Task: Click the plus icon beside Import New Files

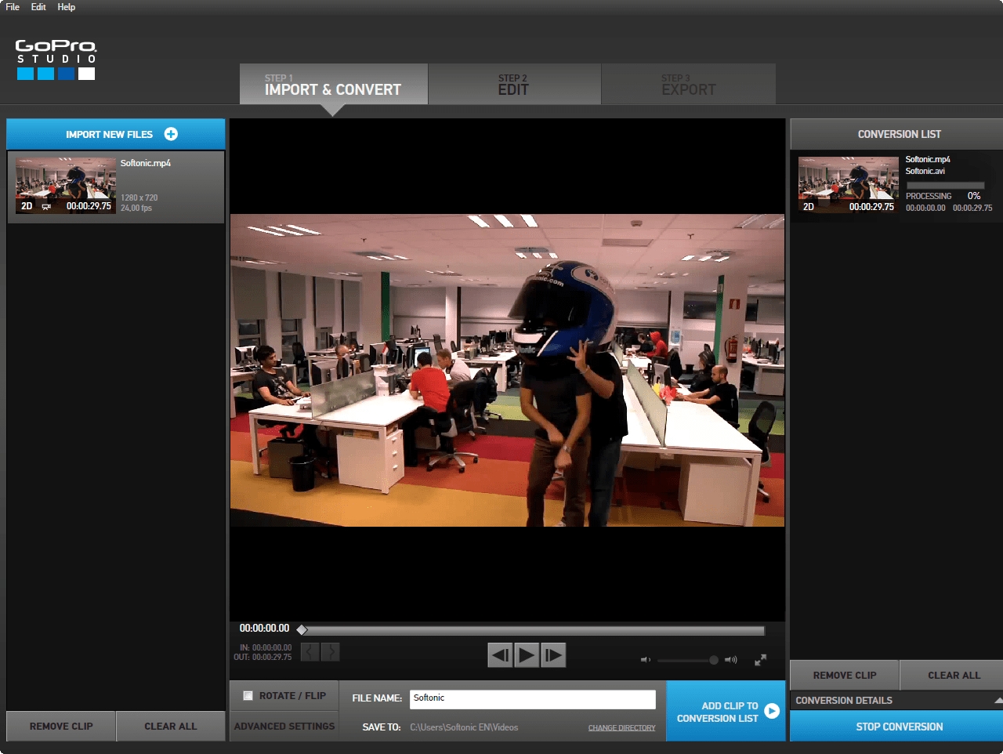Action: [171, 134]
